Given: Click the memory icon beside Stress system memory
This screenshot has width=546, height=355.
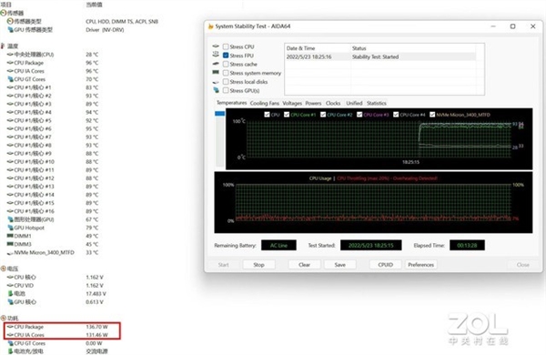Looking at the screenshot, I should (x=216, y=72).
